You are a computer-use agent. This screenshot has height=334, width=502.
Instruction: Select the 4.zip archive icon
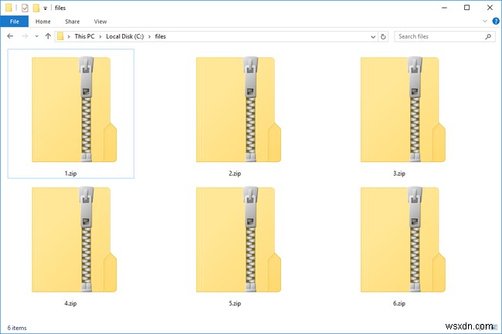tap(74, 239)
